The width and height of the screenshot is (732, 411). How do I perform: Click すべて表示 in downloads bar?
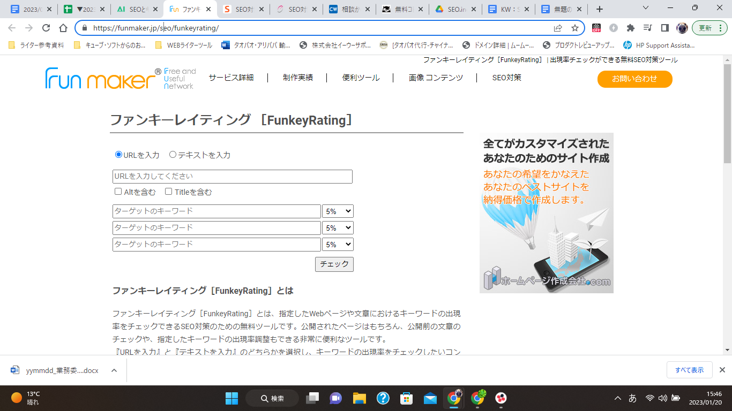[x=690, y=370]
